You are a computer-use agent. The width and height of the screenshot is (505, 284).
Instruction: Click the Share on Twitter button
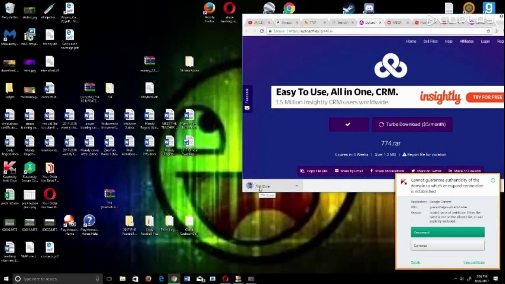(x=426, y=171)
